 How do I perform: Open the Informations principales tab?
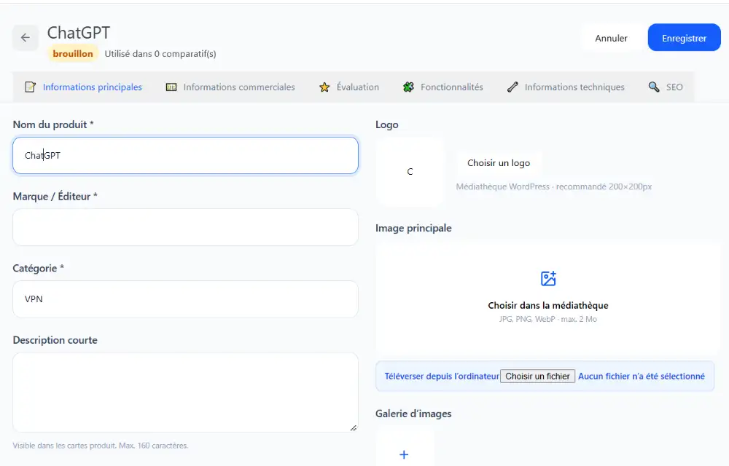pyautogui.click(x=83, y=87)
